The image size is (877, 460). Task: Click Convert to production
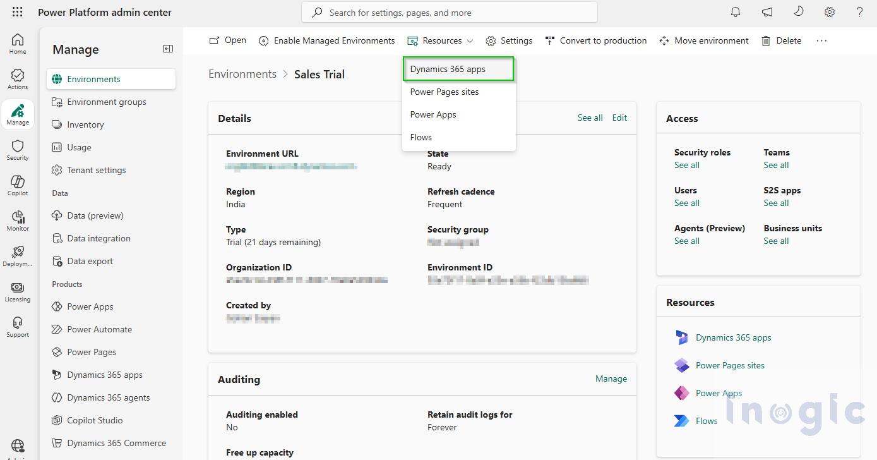coord(595,40)
